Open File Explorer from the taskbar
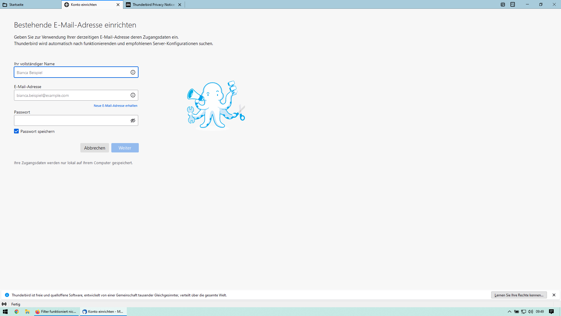Screen dimensions: 561x316 pos(27,312)
